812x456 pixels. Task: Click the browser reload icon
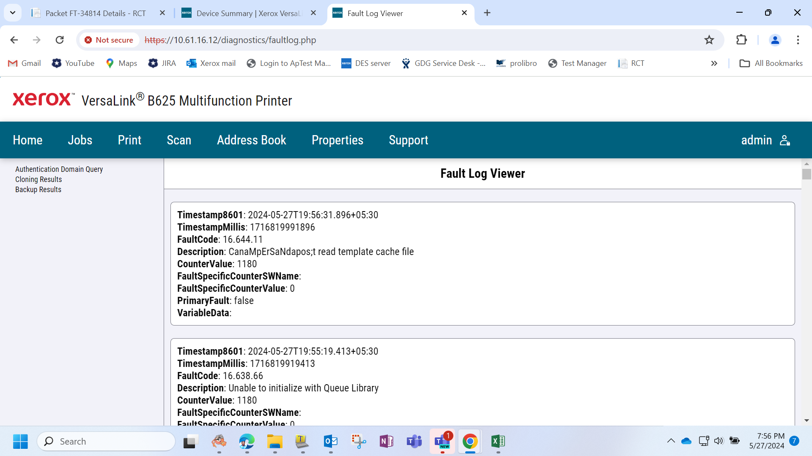tap(60, 40)
